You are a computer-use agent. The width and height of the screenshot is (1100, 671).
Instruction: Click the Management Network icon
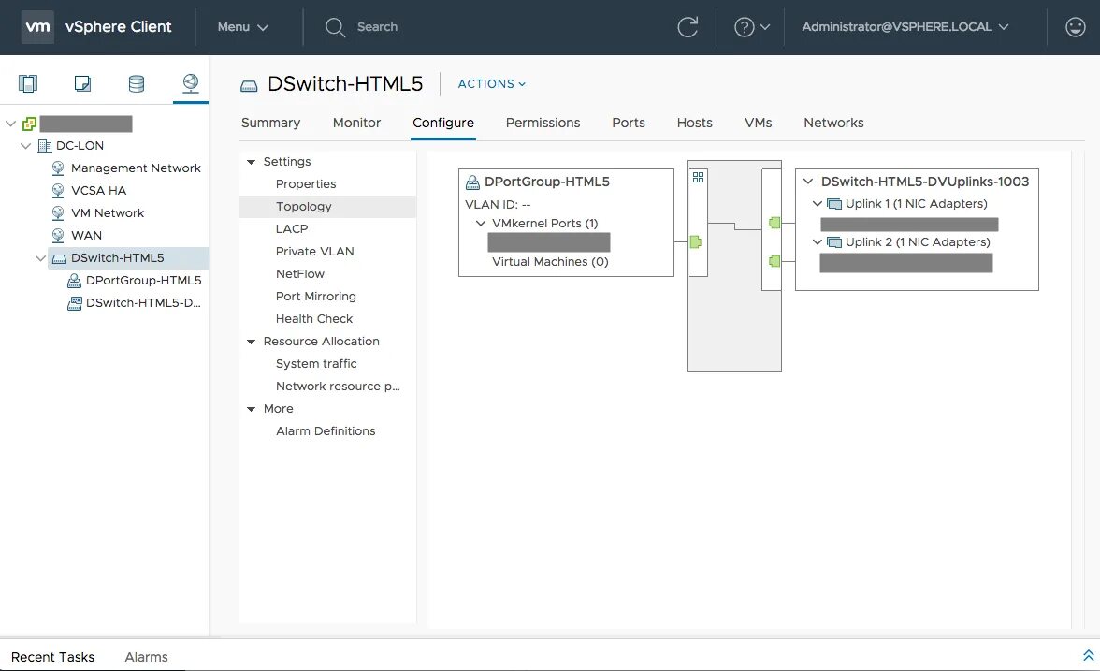(58, 168)
